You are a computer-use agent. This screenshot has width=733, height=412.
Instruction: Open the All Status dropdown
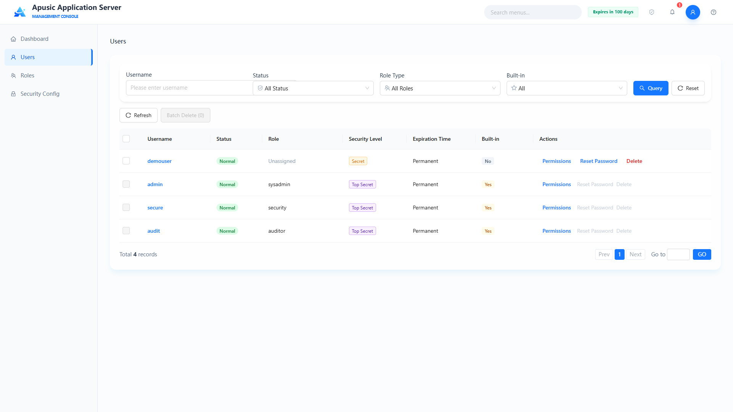[x=313, y=88]
